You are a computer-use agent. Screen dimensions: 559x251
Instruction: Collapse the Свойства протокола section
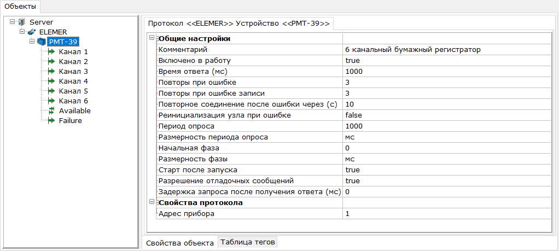click(x=152, y=202)
